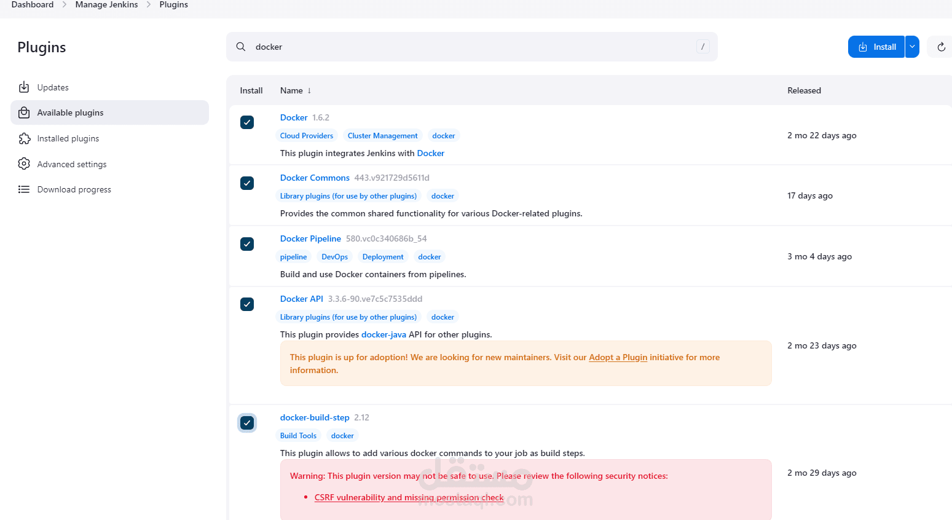Screen dimensions: 952x520
Task: View Download progress page
Action: (109, 189)
